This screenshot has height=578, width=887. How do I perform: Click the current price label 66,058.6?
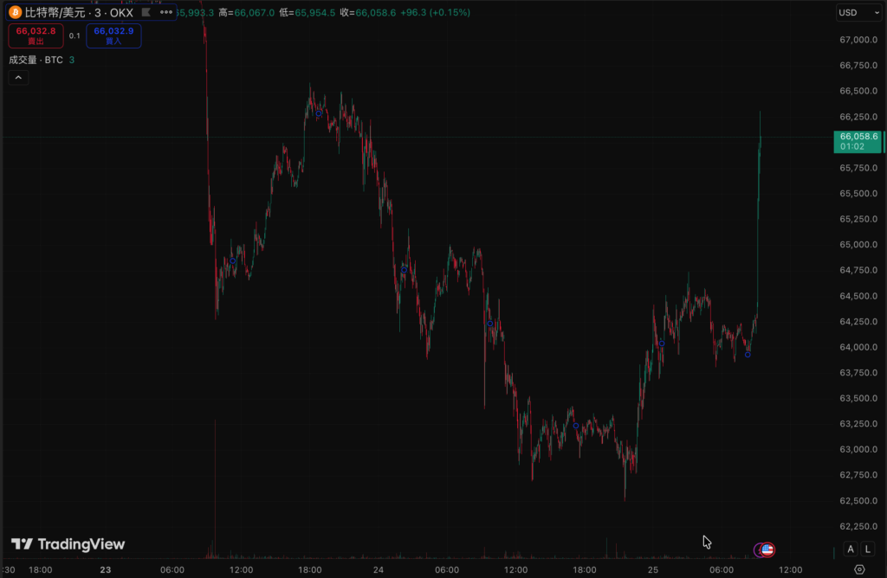(858, 137)
